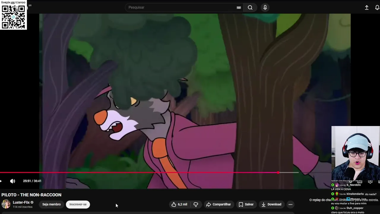The image size is (380, 214).
Task: Like the video with thumbs up
Action: tap(179, 204)
